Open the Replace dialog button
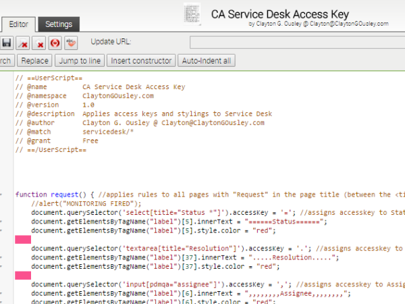Screen dimensions: 405x304 click(x=34, y=61)
